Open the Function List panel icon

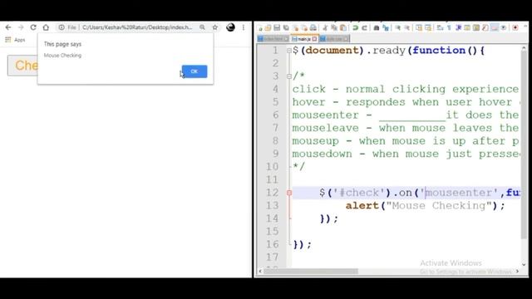click(485, 27)
